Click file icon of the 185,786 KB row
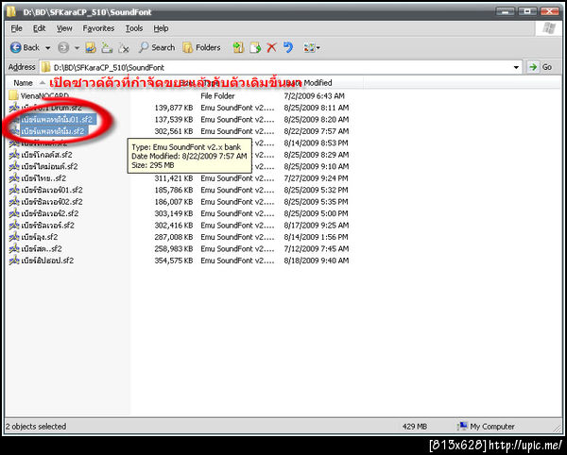 (x=14, y=190)
